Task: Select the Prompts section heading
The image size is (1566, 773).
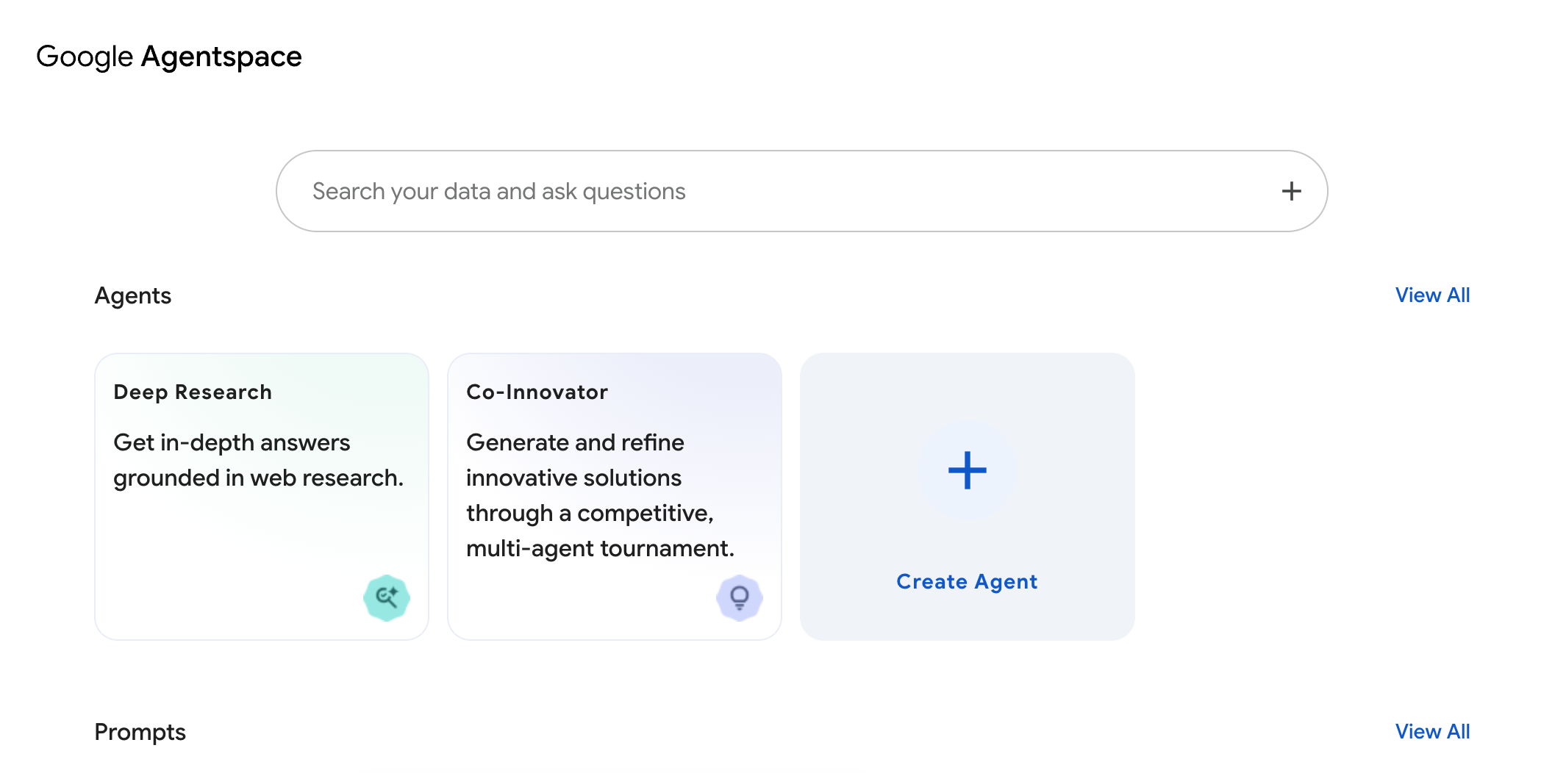Action: coord(140,731)
